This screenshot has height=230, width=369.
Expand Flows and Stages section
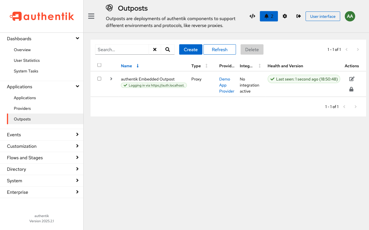(x=42, y=158)
